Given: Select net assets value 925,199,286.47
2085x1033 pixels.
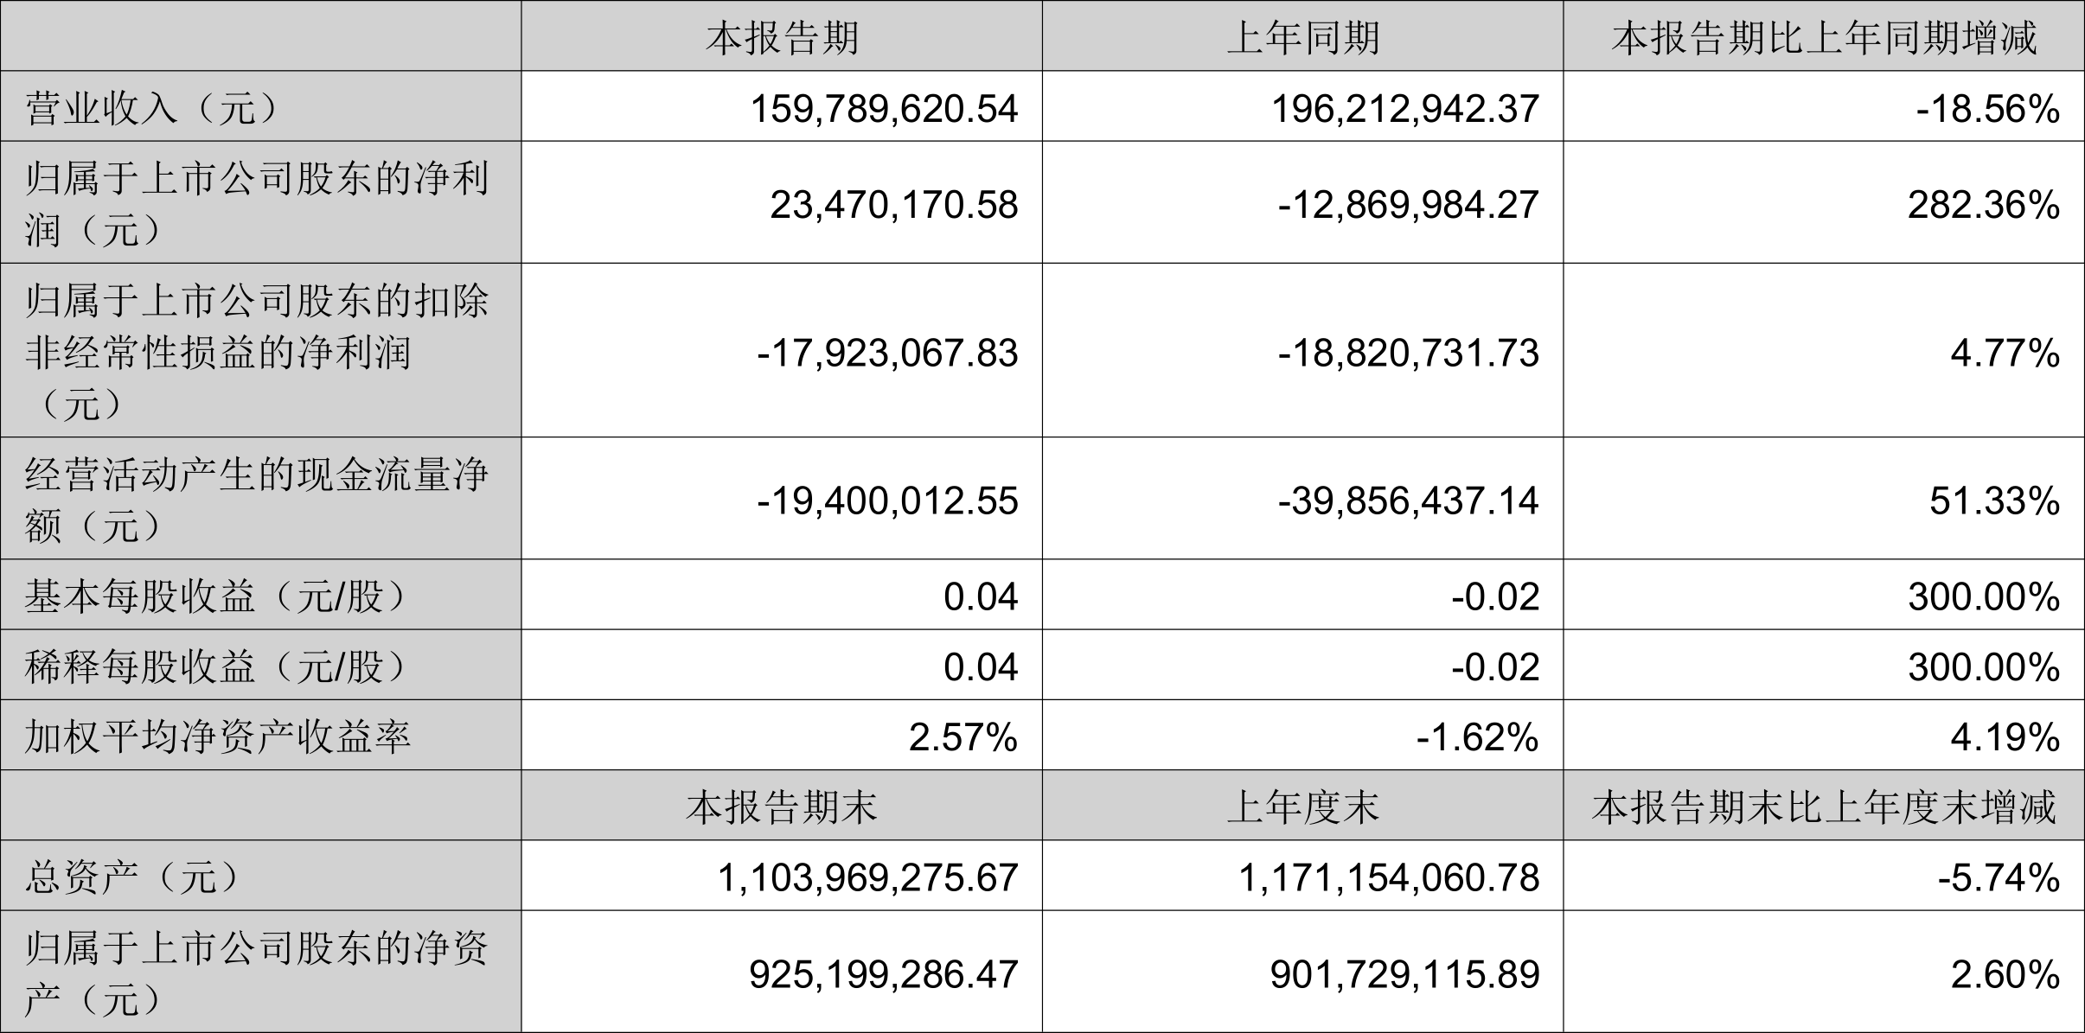Looking at the screenshot, I should 884,974.
